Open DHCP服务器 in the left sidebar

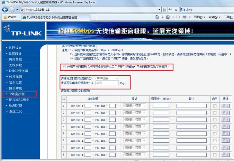19,71
